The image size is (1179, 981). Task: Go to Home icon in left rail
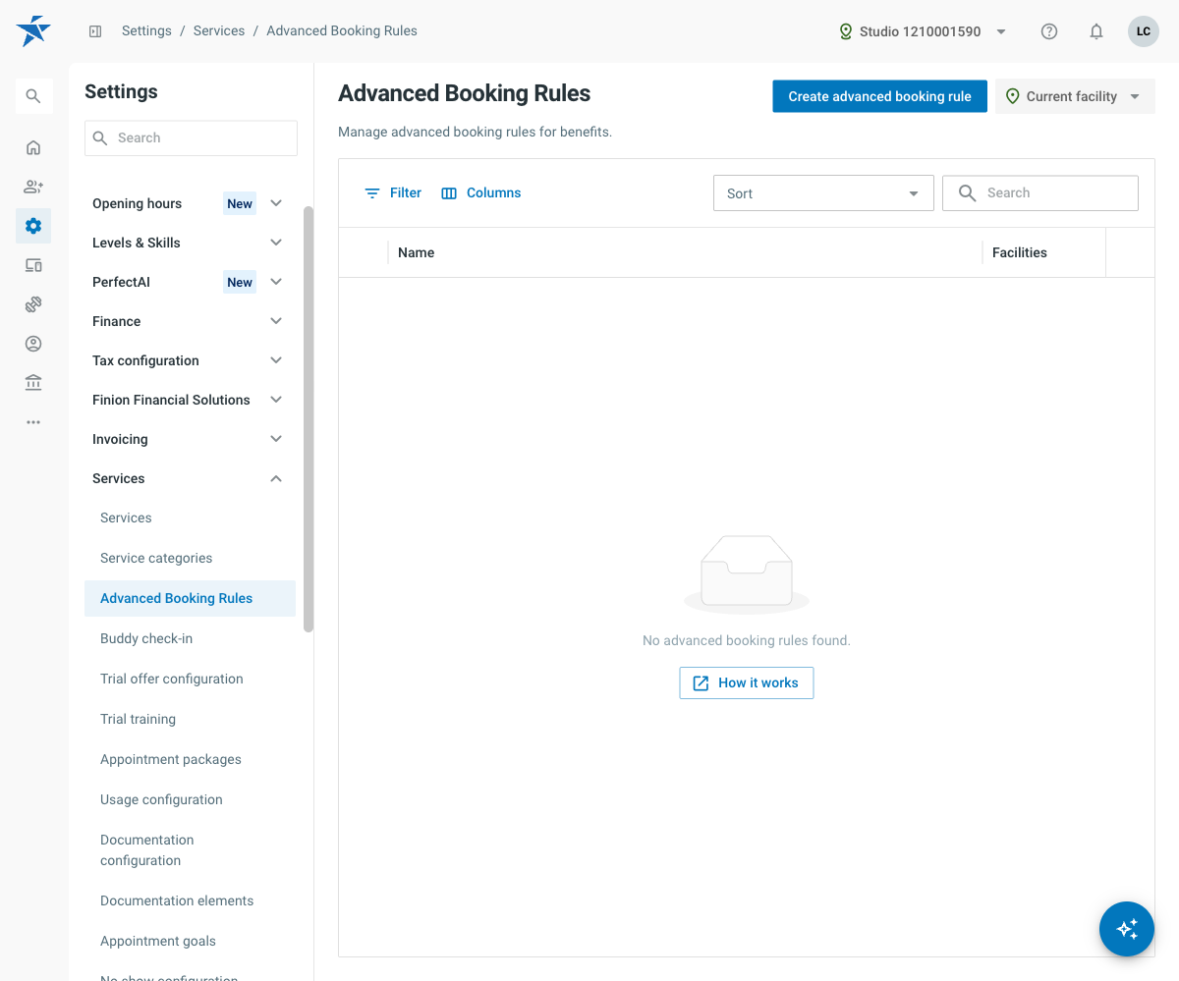pyautogui.click(x=33, y=147)
